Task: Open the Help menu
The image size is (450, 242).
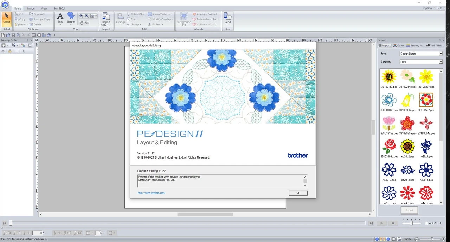Action: [440, 8]
